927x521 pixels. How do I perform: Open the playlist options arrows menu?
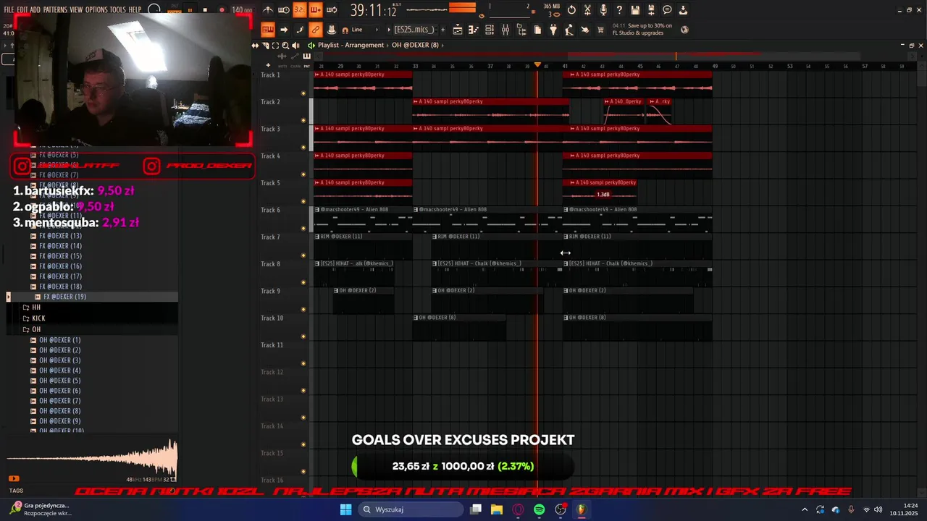255,45
